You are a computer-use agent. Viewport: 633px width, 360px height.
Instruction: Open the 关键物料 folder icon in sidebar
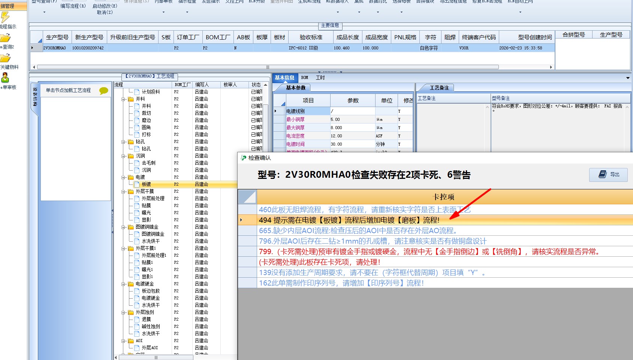[x=5, y=58]
